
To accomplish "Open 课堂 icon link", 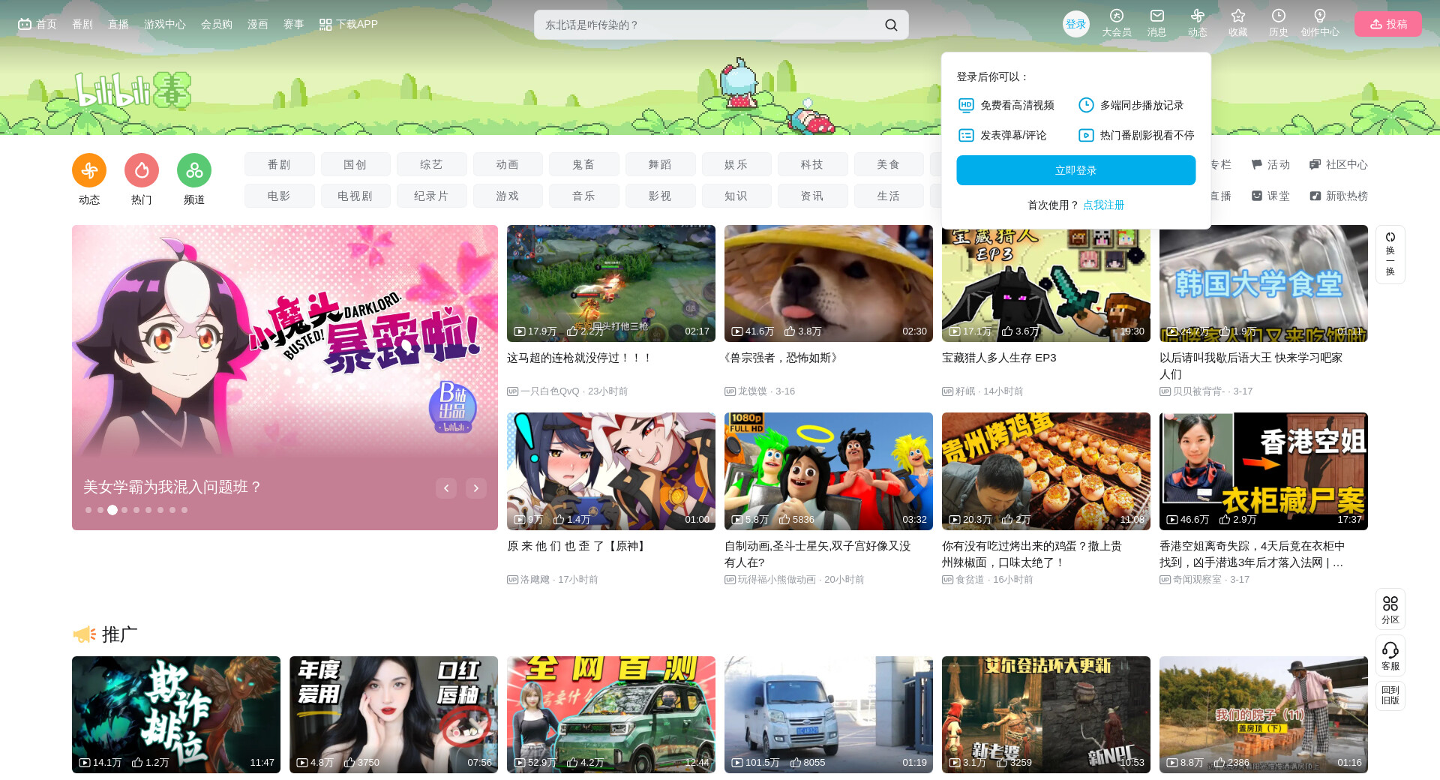I will 1270,196.
